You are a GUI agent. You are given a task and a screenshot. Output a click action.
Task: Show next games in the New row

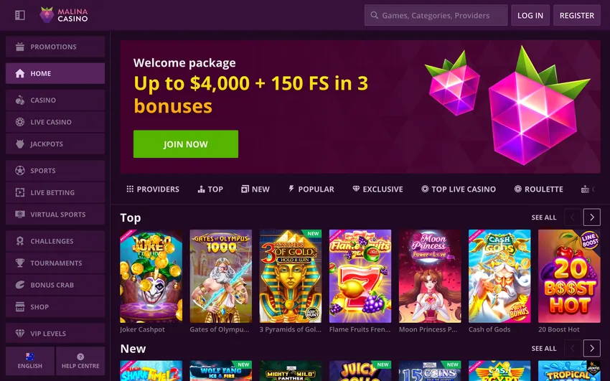pos(592,348)
